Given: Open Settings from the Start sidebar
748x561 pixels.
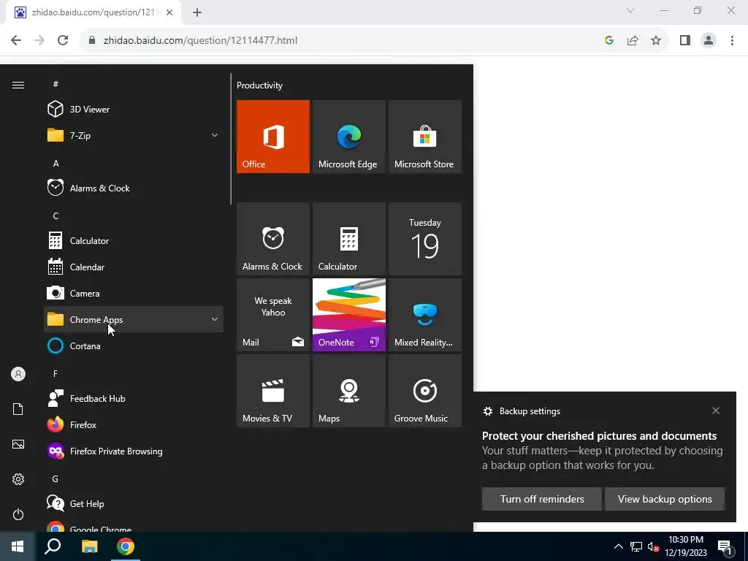Looking at the screenshot, I should tap(18, 479).
